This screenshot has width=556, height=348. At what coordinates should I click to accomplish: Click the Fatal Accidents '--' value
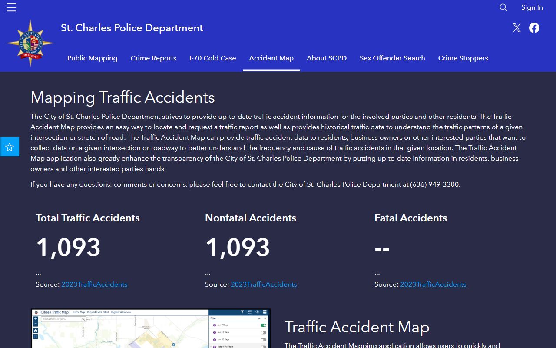tap(382, 249)
